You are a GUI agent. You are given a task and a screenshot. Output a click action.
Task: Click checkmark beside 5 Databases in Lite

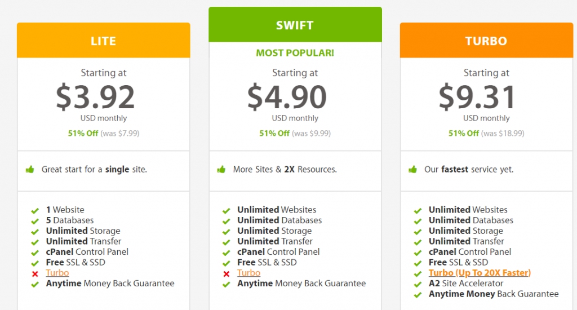tap(35, 221)
